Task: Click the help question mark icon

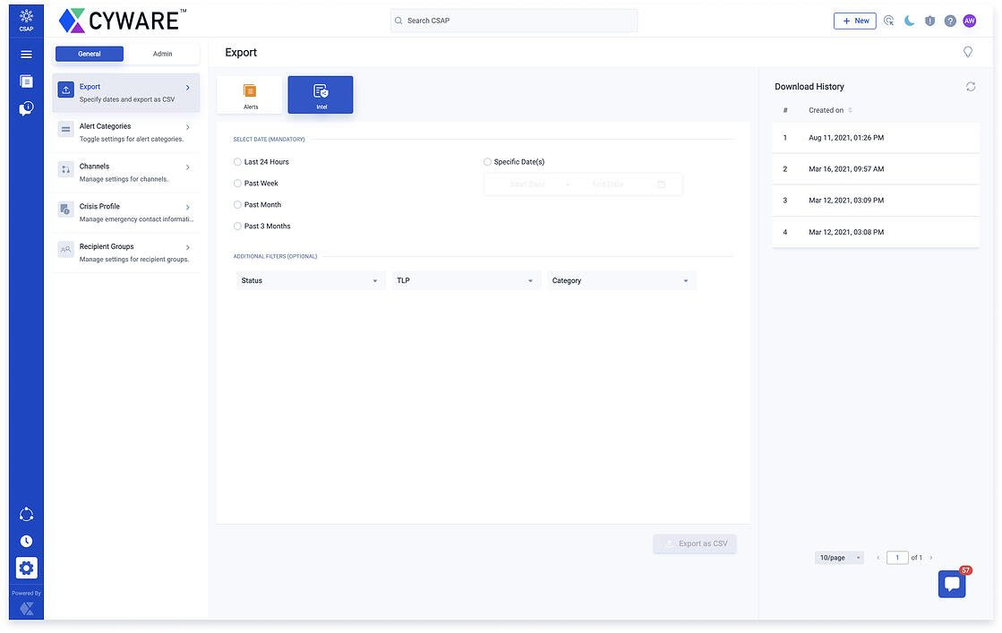Action: [x=950, y=21]
